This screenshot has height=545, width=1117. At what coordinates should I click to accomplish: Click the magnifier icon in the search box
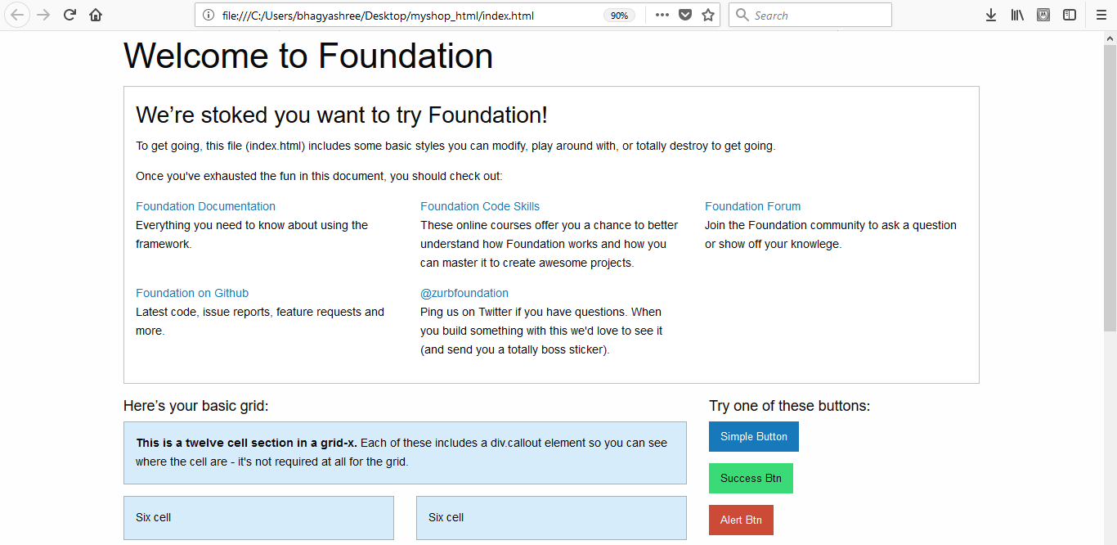(742, 15)
